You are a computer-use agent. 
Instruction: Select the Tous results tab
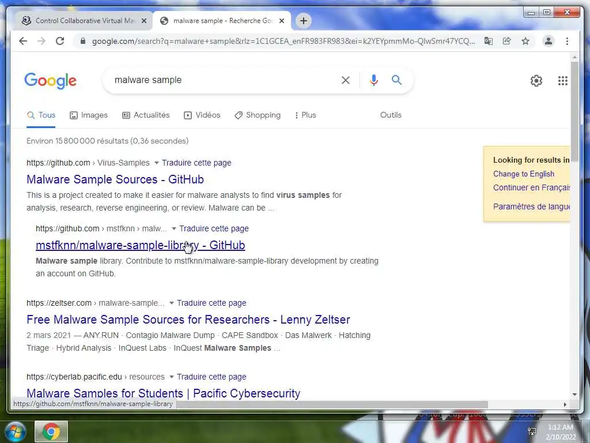[41, 115]
